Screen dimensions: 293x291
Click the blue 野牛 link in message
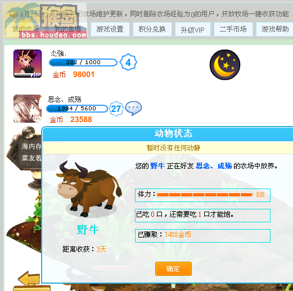pos(157,166)
